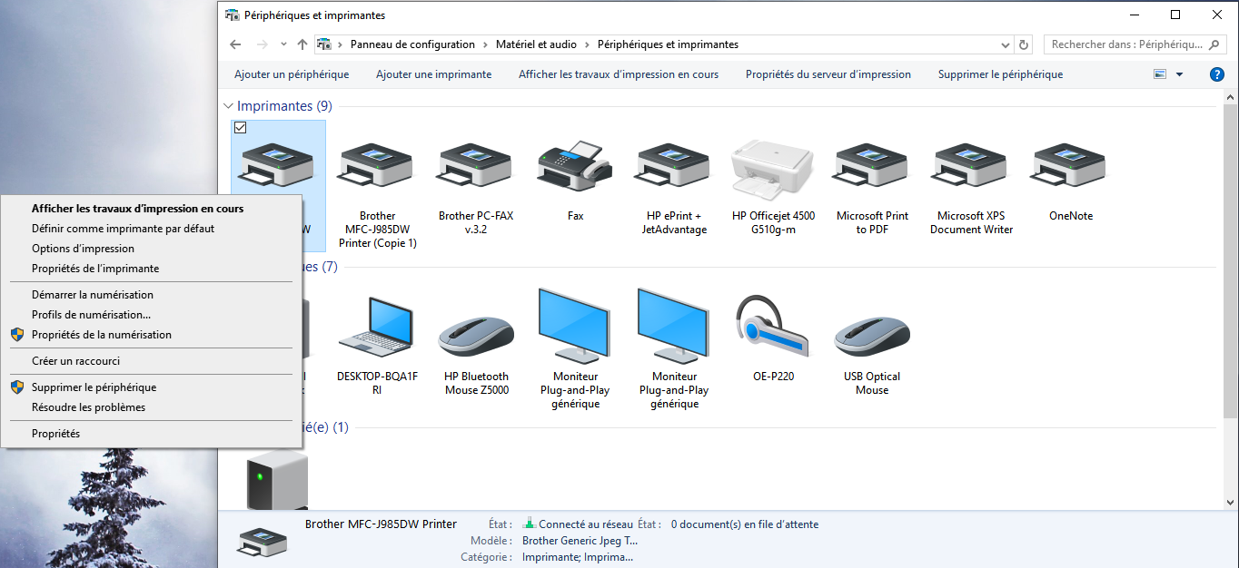Screen dimensions: 1239x568
Task: Go up one level with the Up arrow
Action: (x=302, y=44)
